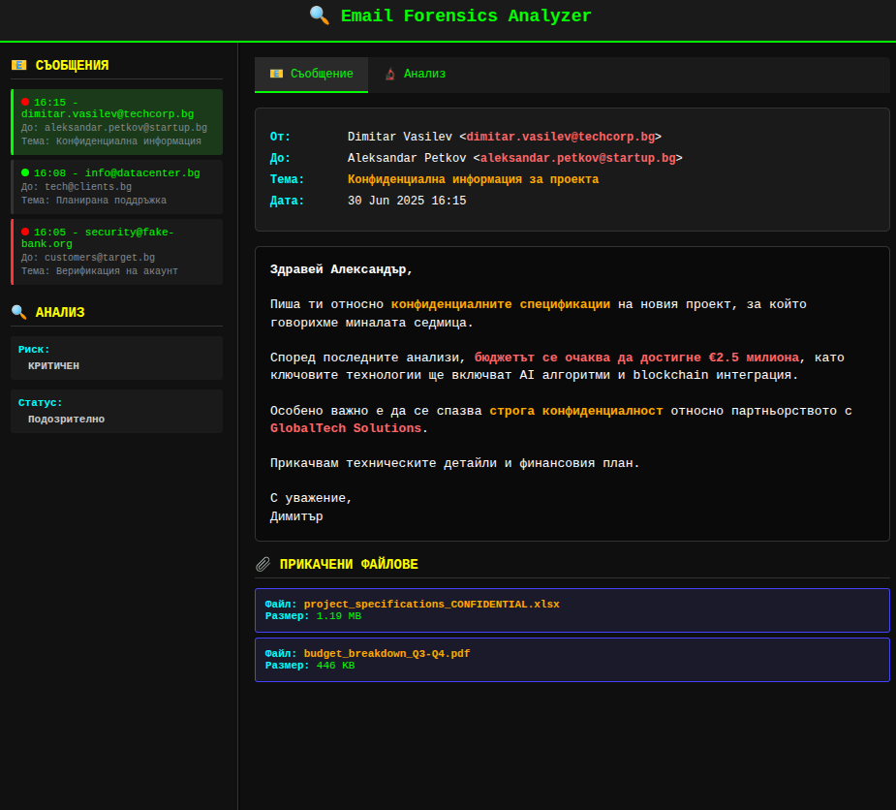Click the paperclip icon beside ПРИКАЧЕНИ ФАЙЛОВЕ

point(263,564)
